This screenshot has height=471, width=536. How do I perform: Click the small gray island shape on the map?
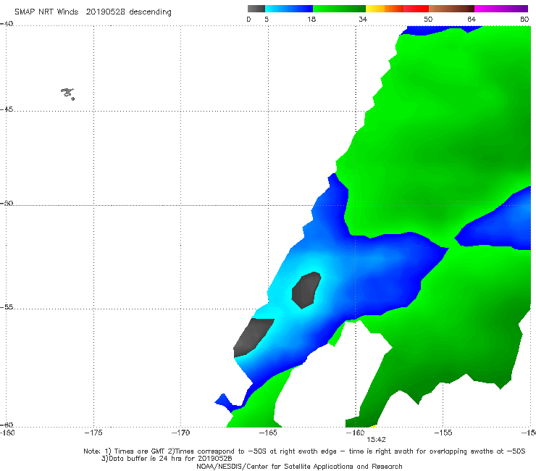[67, 93]
